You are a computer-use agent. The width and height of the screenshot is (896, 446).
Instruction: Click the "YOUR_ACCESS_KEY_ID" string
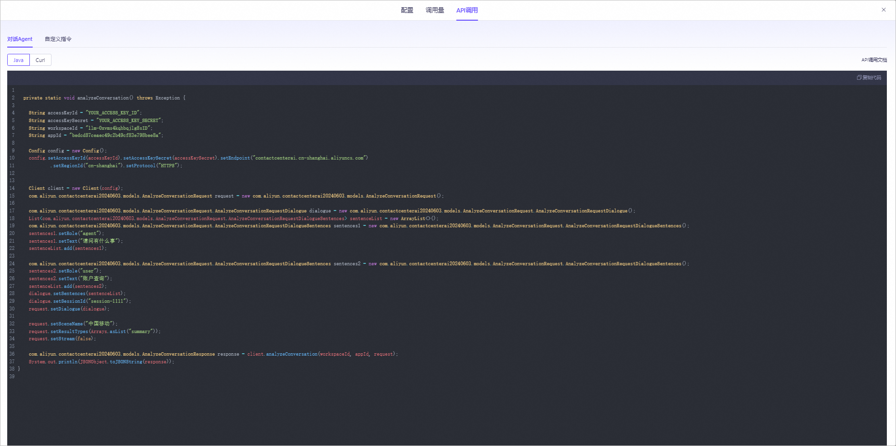pos(113,113)
